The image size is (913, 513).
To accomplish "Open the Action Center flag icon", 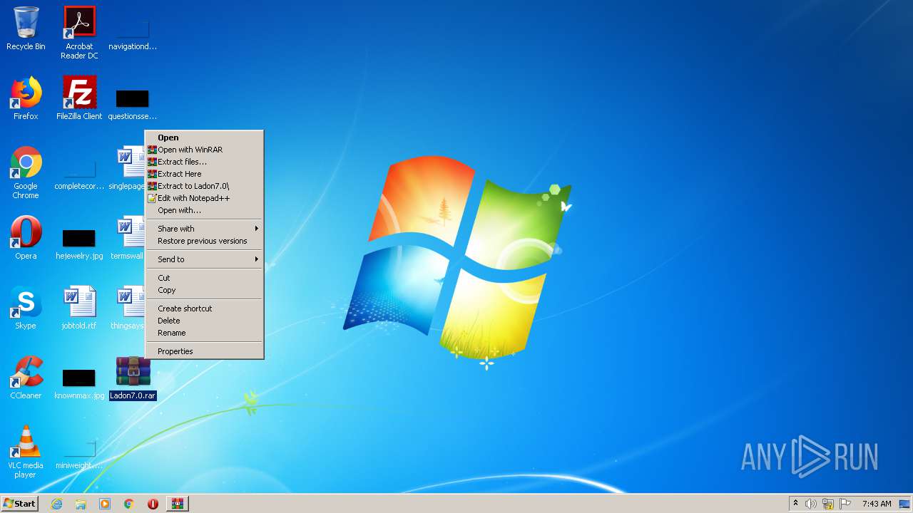I will pyautogui.click(x=845, y=504).
